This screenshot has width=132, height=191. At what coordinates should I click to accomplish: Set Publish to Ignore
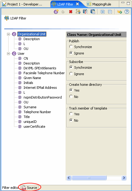tap(71, 53)
